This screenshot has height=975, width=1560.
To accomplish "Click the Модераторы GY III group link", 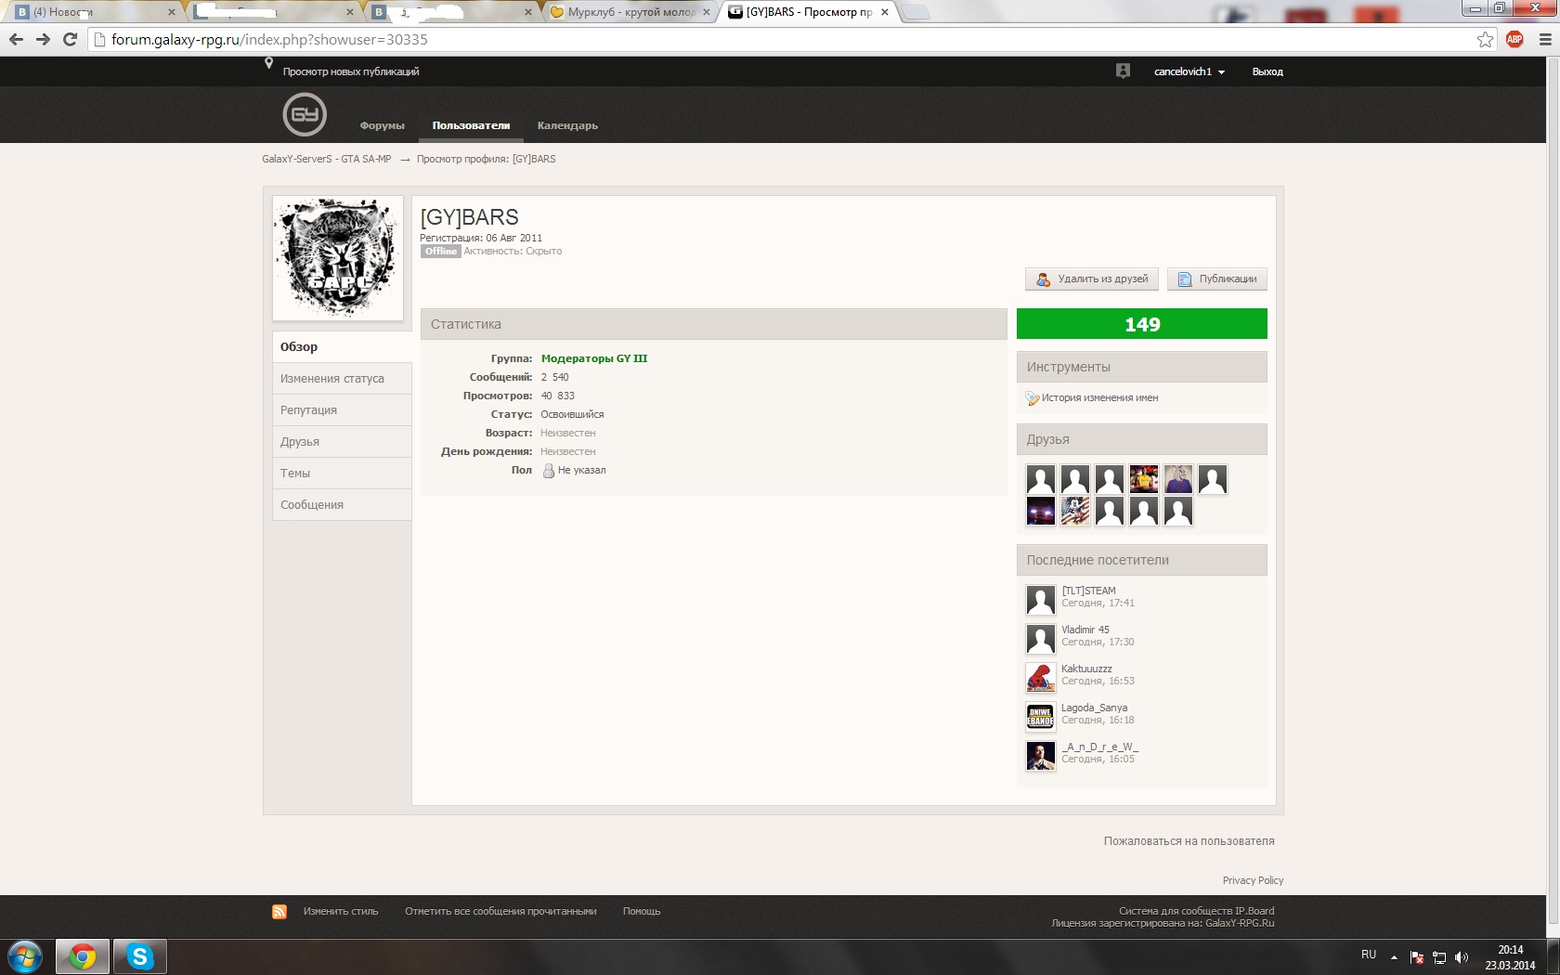I will pyautogui.click(x=594, y=358).
